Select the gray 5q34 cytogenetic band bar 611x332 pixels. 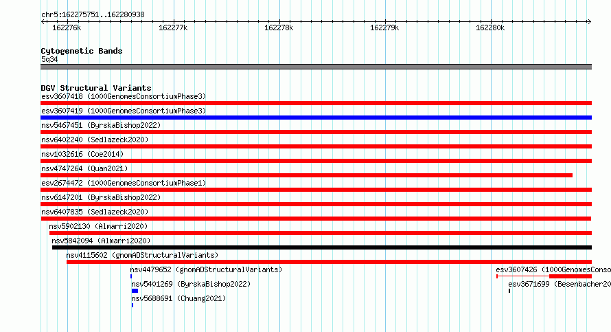[316, 67]
